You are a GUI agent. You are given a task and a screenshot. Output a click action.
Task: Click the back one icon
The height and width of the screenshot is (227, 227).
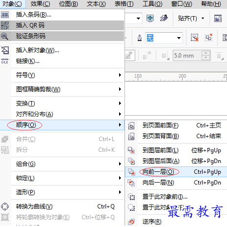(x=131, y=183)
